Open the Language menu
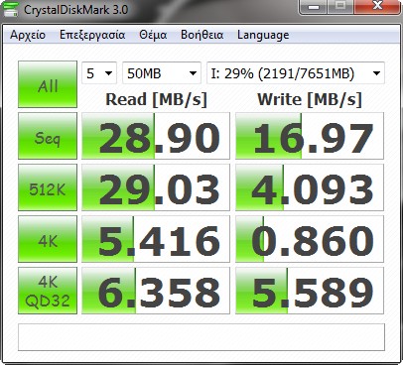 (263, 35)
